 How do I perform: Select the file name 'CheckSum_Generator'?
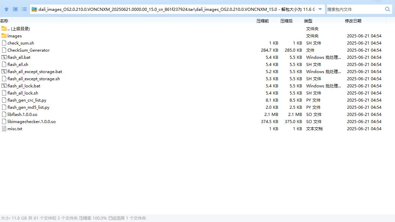[29, 50]
